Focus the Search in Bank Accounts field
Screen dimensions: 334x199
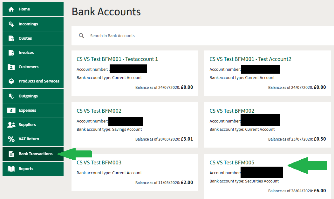pyautogui.click(x=191, y=36)
